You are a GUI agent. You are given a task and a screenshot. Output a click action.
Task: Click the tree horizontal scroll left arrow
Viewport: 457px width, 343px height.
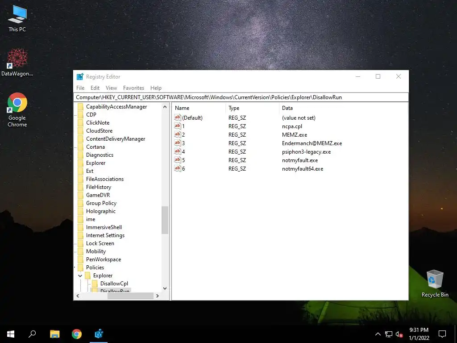pyautogui.click(x=78, y=296)
